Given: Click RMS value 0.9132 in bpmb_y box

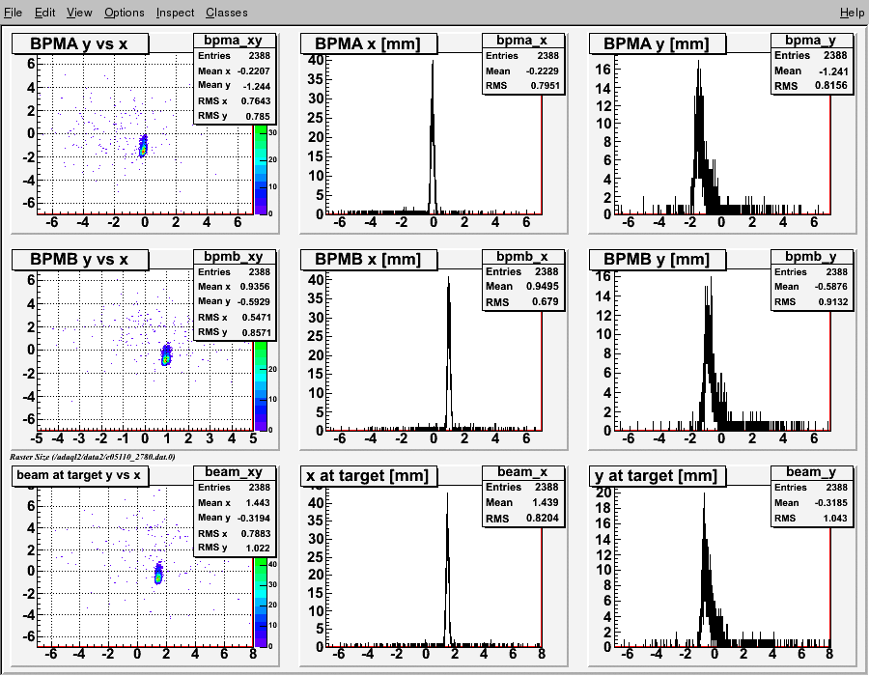Looking at the screenshot, I should 831,302.
